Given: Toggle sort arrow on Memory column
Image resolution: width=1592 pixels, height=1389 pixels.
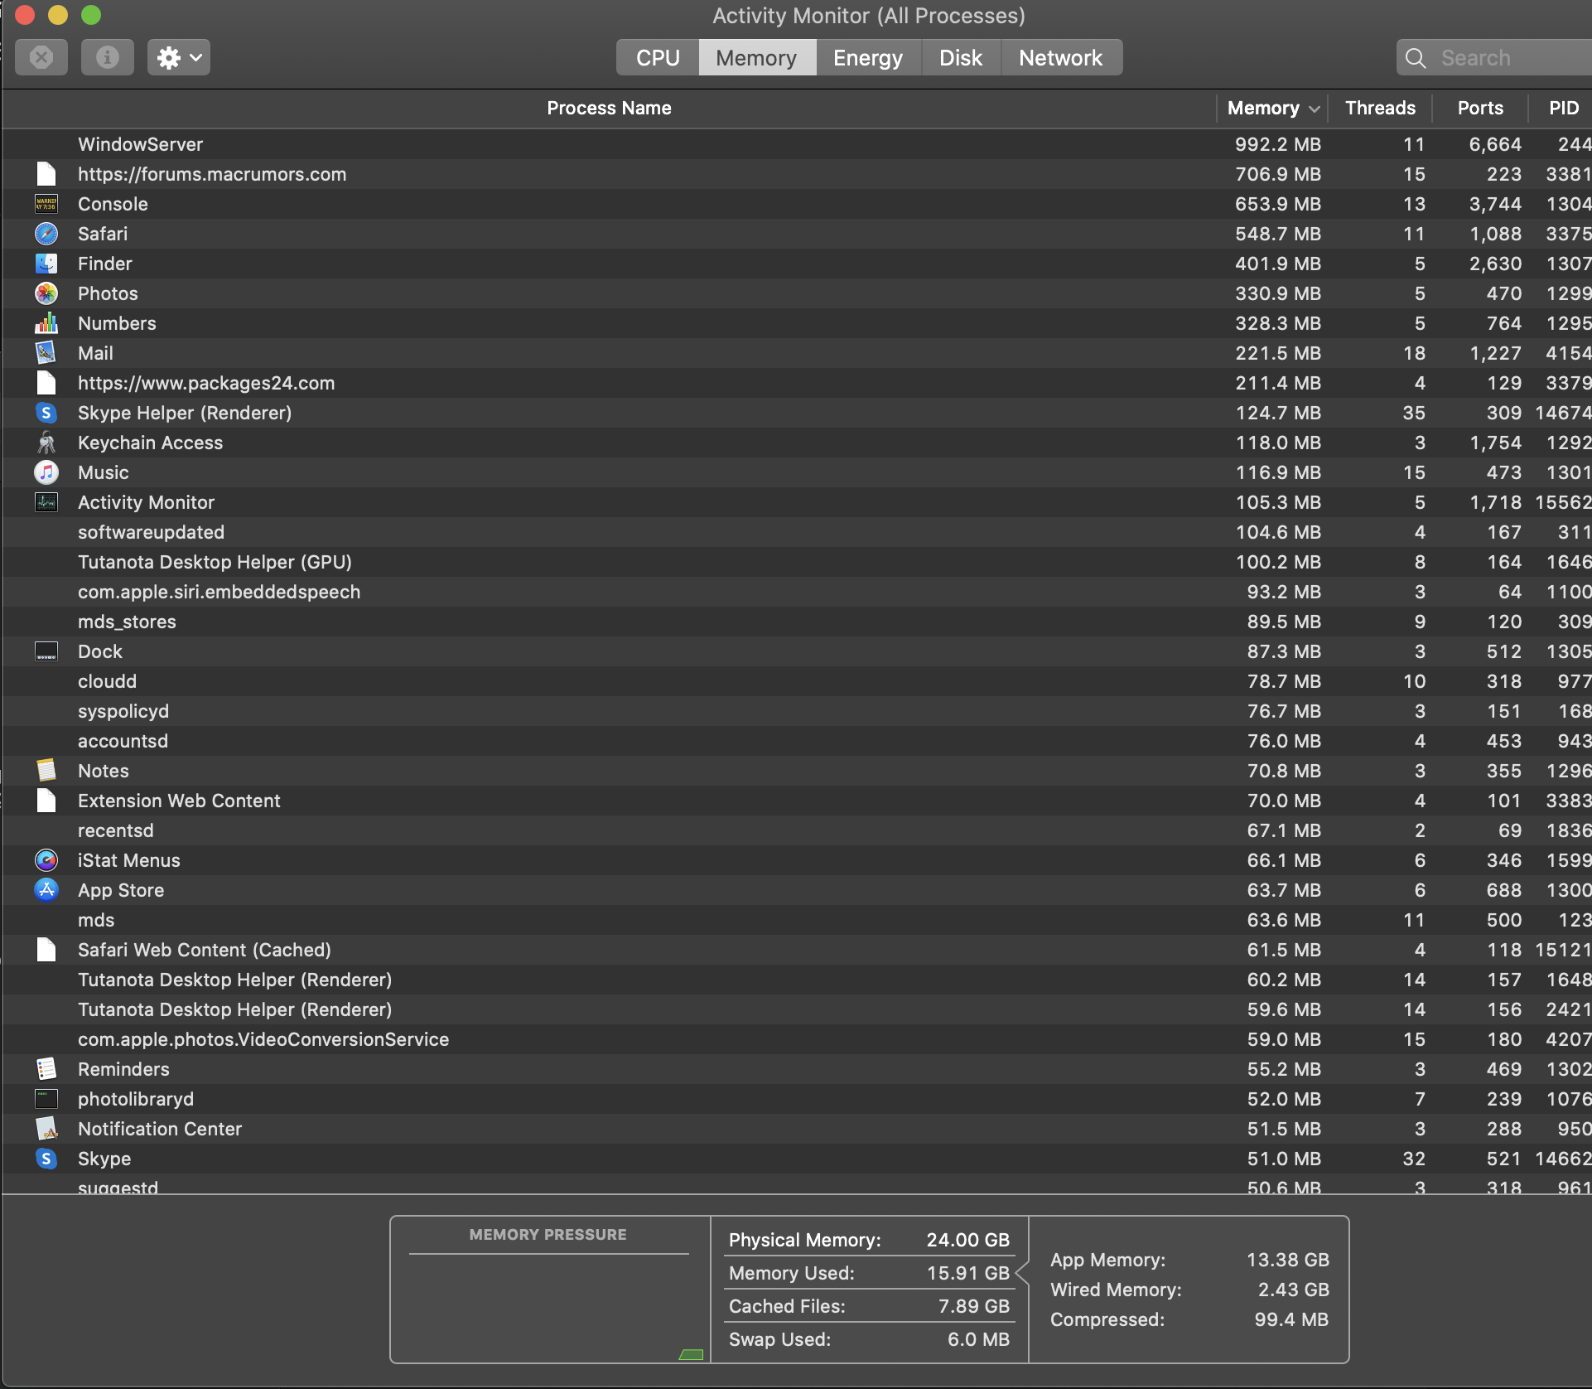Looking at the screenshot, I should tap(1315, 109).
